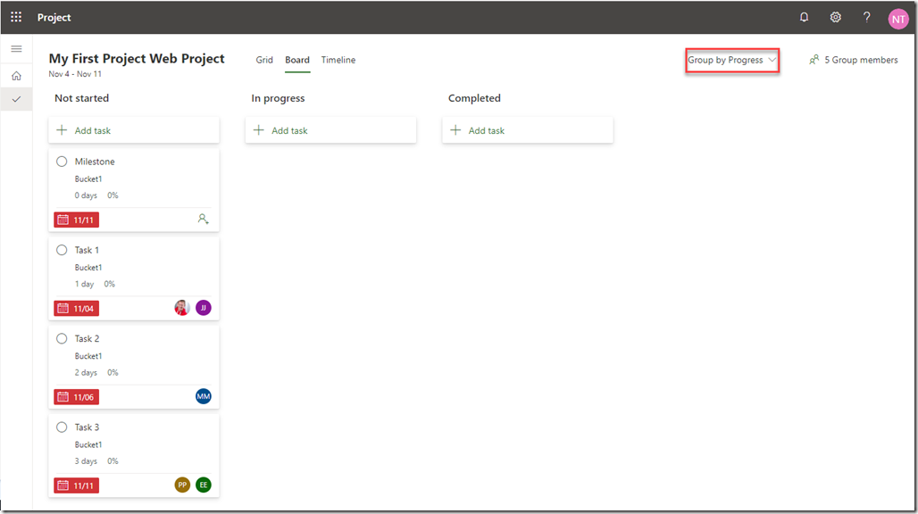Click the photo avatar on Task 1
This screenshot has width=918, height=514.
(182, 308)
